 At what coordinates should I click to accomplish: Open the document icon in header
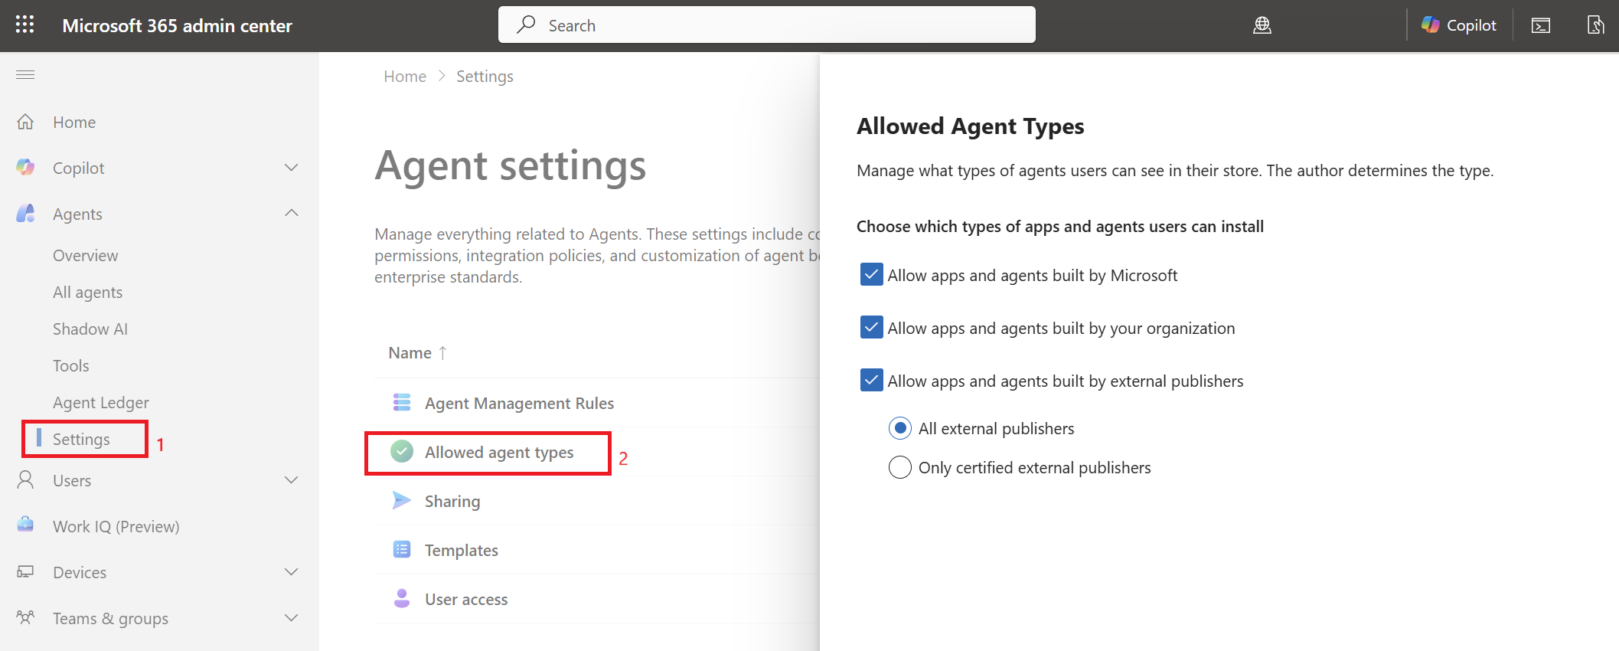click(1595, 25)
